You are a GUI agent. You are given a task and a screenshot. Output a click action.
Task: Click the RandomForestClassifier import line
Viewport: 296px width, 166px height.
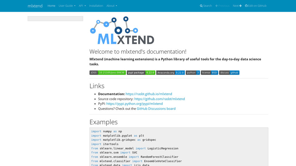point(135,157)
